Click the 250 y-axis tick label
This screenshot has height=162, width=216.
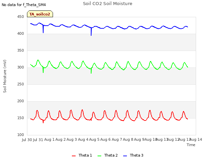tap(21, 84)
